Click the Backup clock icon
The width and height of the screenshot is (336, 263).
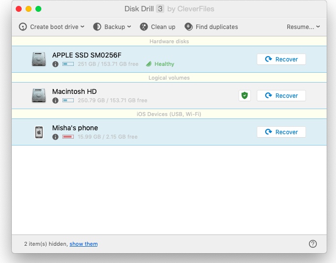pos(97,27)
